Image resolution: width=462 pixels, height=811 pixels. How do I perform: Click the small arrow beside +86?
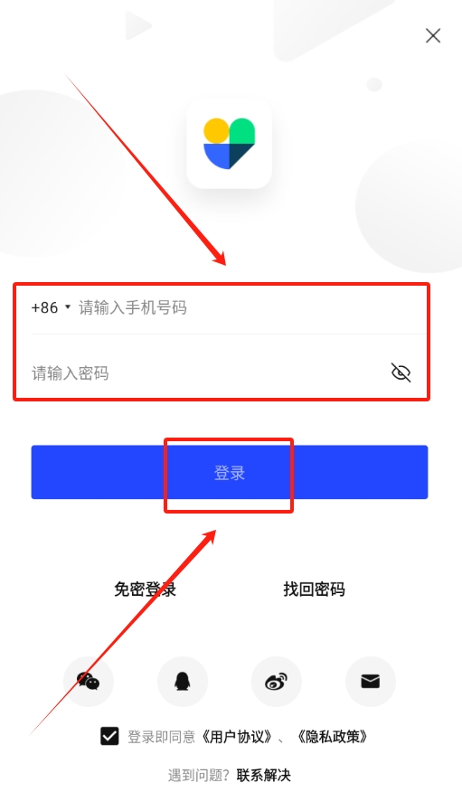point(67,307)
